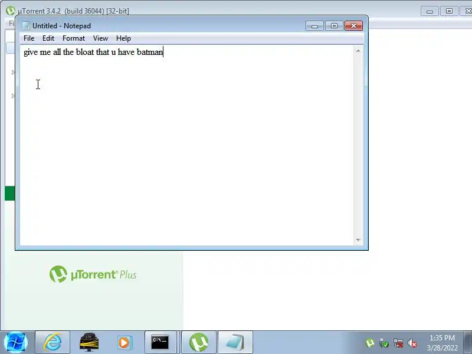Launch Internet Explorer from the taskbar

click(x=53, y=342)
